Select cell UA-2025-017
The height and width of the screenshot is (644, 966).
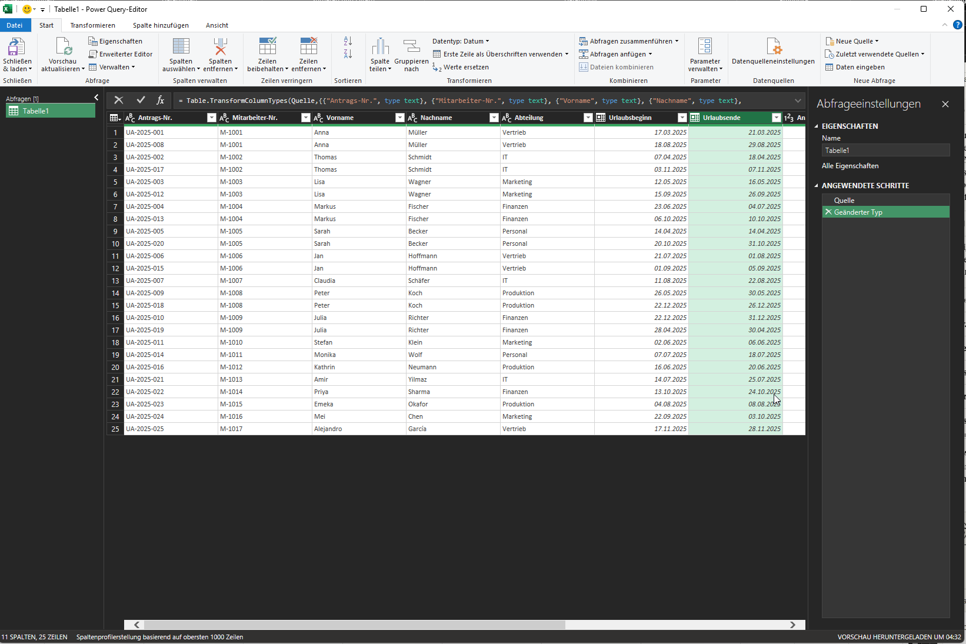(x=171, y=169)
